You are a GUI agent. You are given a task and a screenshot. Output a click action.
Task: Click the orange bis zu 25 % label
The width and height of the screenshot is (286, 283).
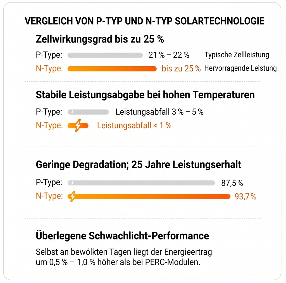(x=181, y=69)
